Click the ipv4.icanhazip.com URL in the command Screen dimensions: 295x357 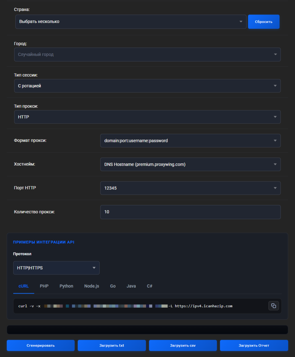point(204,306)
